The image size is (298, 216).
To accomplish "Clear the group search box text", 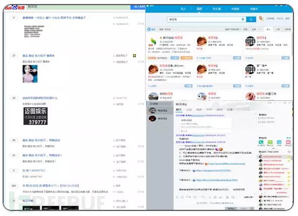I will click(x=243, y=20).
